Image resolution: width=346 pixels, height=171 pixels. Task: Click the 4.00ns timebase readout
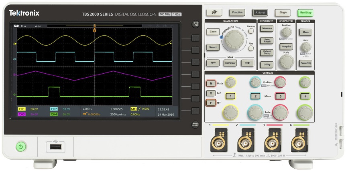[x=87, y=109]
